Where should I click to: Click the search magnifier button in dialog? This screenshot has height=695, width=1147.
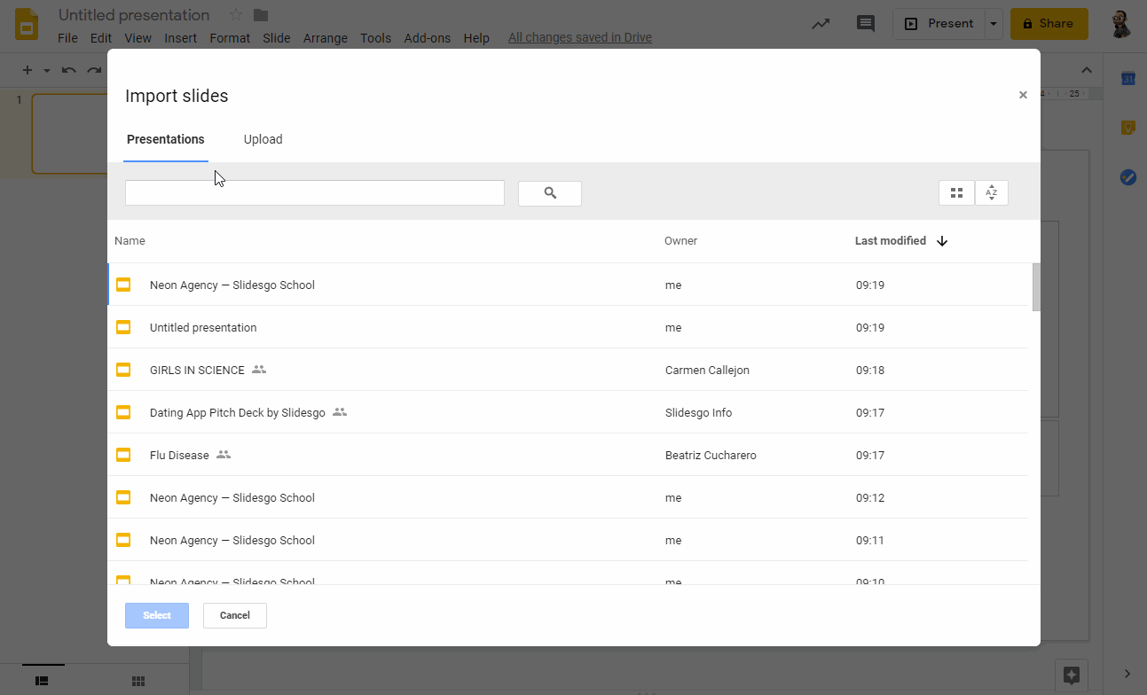[x=549, y=193]
